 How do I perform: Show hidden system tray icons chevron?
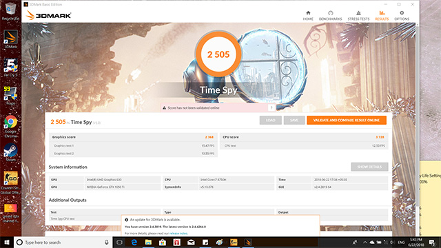click(365, 242)
